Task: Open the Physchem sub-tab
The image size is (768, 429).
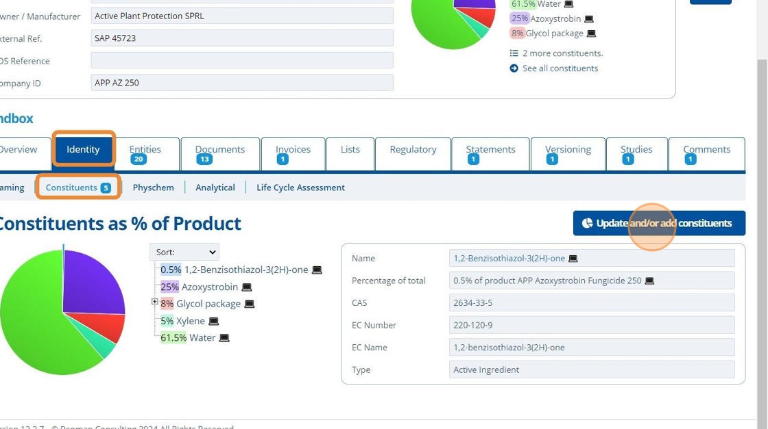Action: (x=154, y=187)
